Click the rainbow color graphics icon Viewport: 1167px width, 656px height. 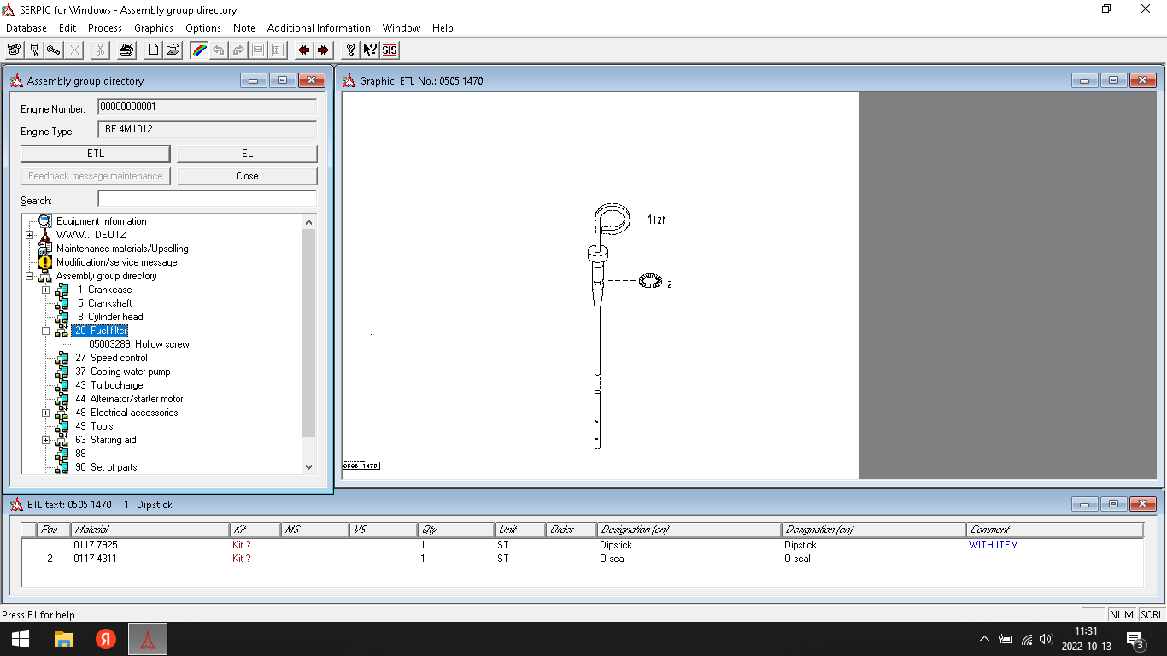click(x=198, y=50)
